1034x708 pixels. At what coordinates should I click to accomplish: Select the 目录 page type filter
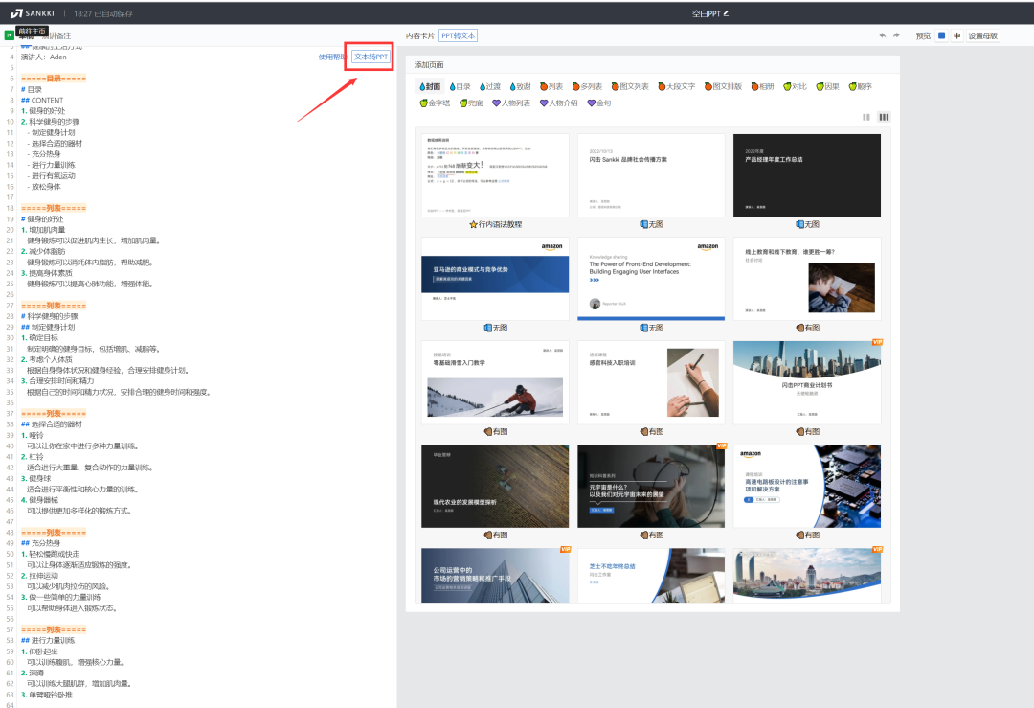pos(460,86)
